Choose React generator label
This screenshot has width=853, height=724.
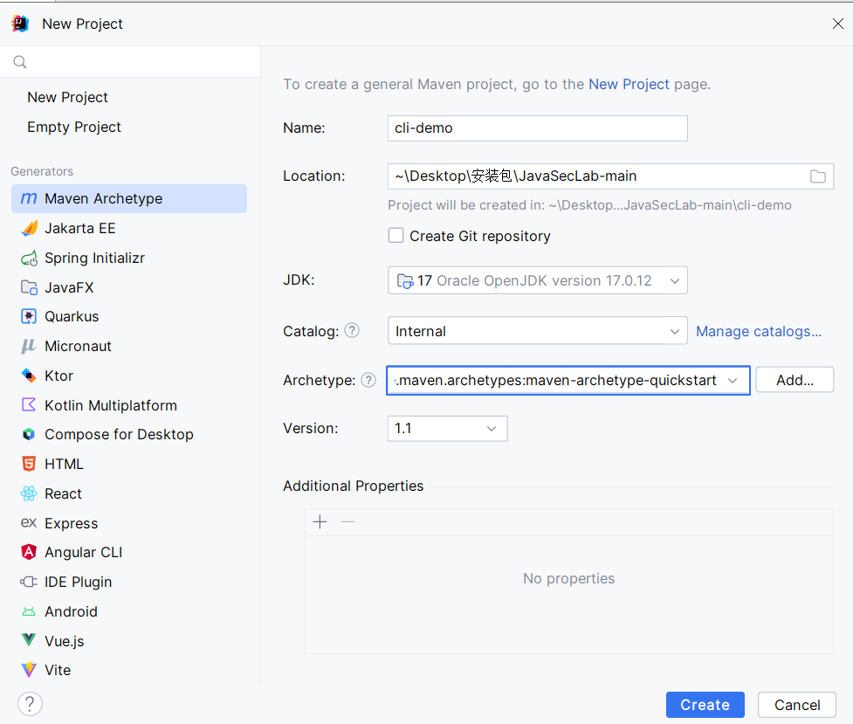coord(63,493)
